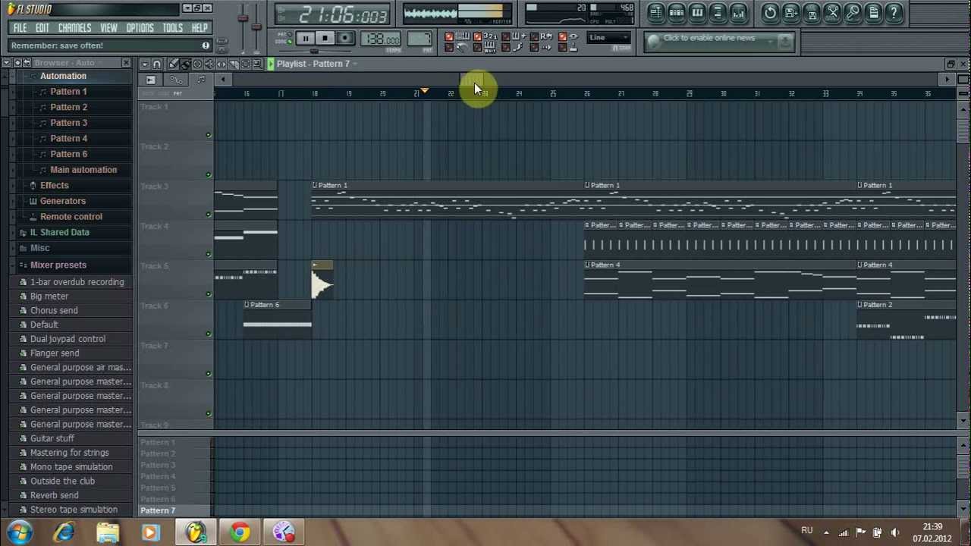Open the VIEW menu
Viewport: 971px width, 546px height.
coord(108,28)
